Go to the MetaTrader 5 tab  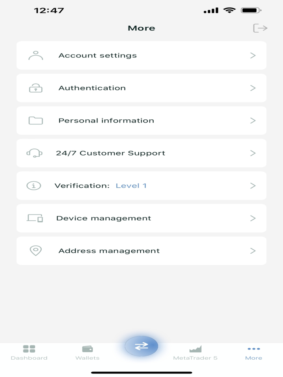point(195,352)
